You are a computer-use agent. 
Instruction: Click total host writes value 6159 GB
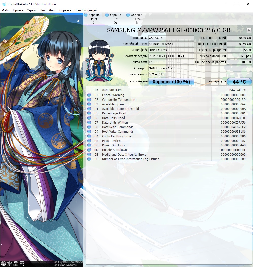239,44
